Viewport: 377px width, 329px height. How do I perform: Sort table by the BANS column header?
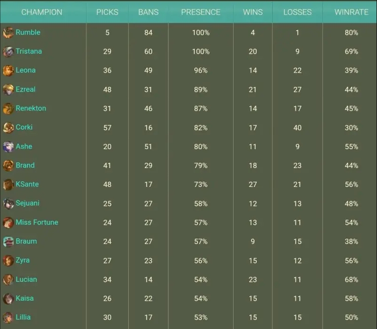coord(148,12)
